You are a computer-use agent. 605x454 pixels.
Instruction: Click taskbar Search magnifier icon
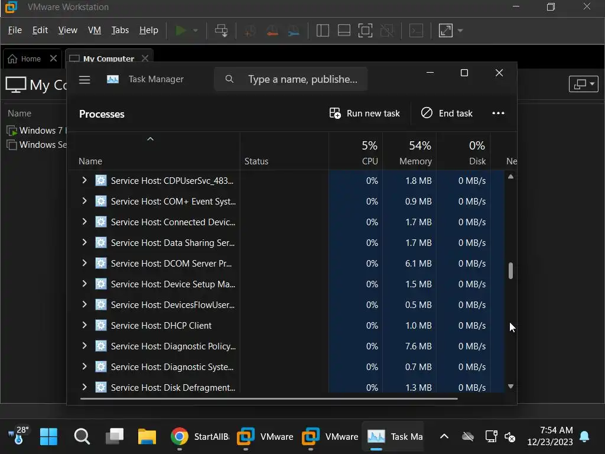82,437
